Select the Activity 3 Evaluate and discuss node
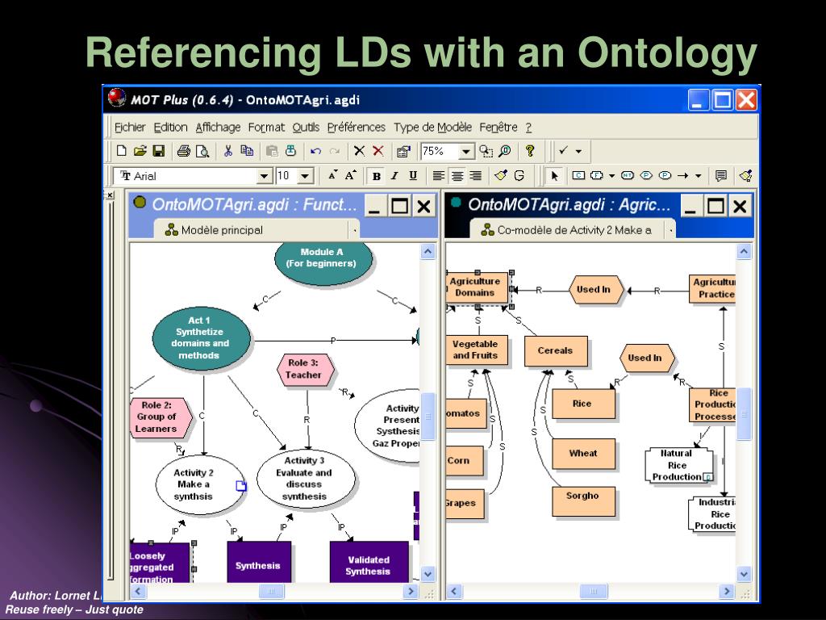 coord(305,479)
